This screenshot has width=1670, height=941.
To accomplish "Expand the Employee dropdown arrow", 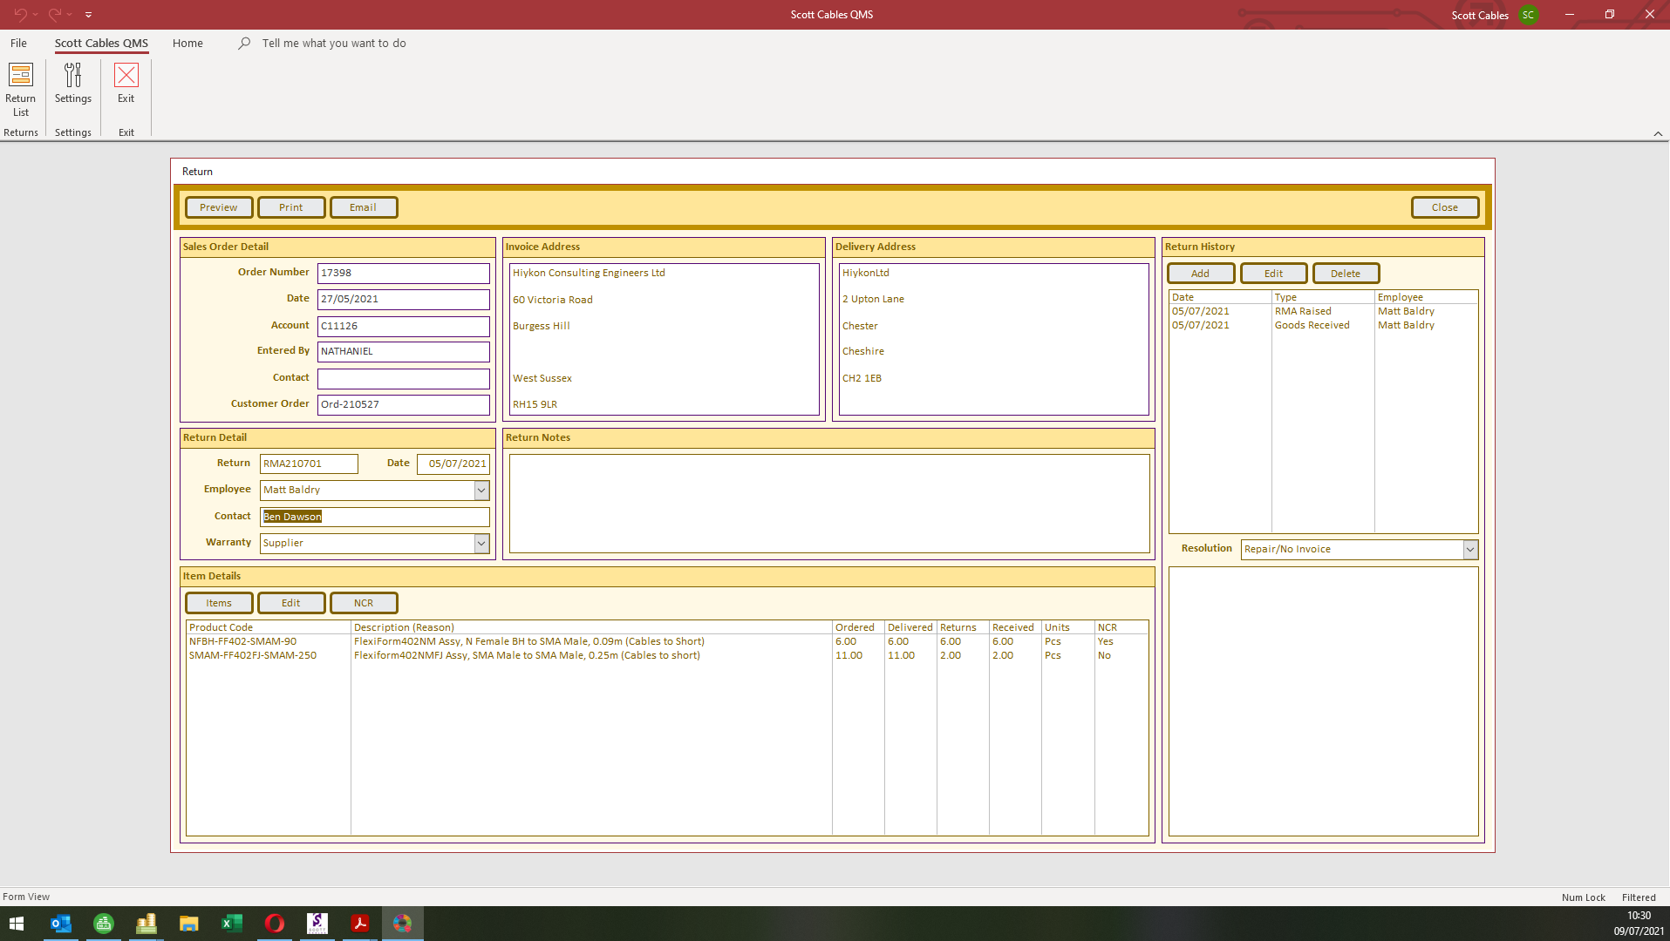I will (x=481, y=491).
